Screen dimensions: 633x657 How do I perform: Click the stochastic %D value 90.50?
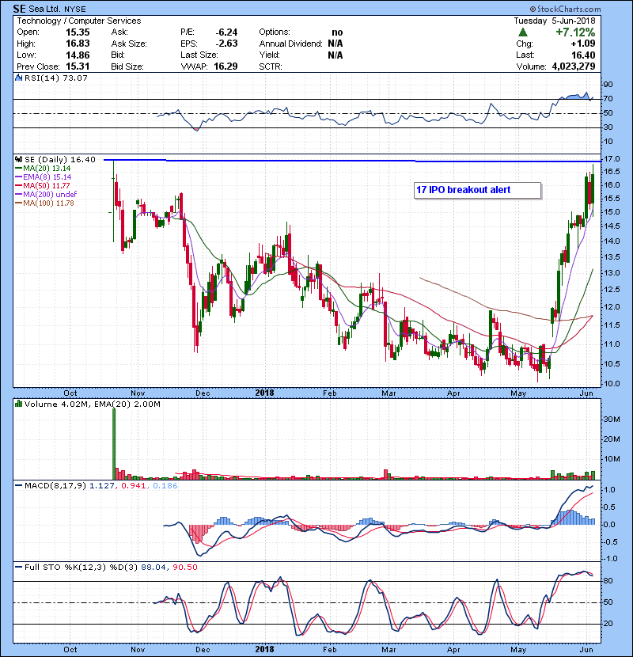(184, 568)
